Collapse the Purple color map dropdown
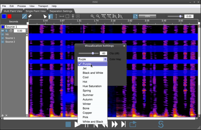Image resolution: width=201 pixels, height=130 pixels. 105,59
